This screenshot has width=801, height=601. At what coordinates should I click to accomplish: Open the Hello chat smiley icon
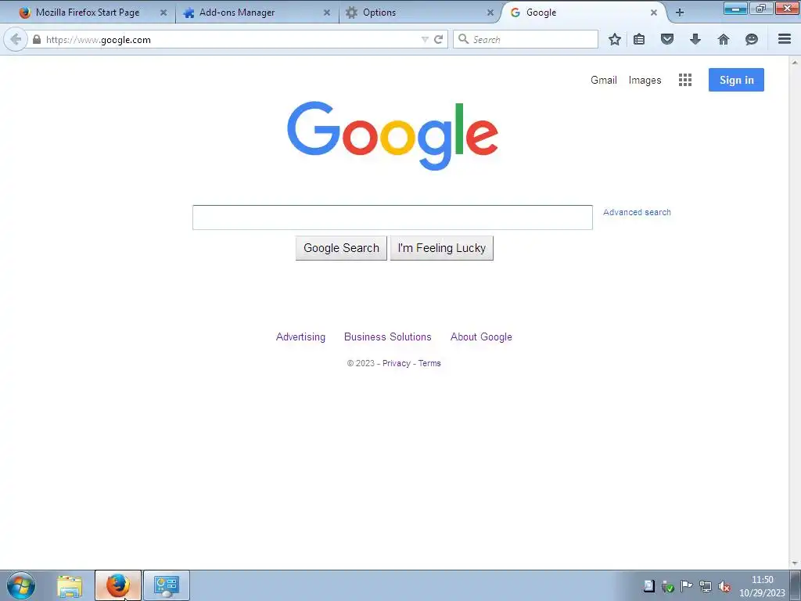(x=752, y=39)
